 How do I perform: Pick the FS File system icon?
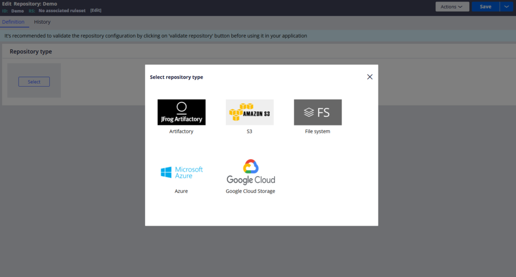pos(317,112)
